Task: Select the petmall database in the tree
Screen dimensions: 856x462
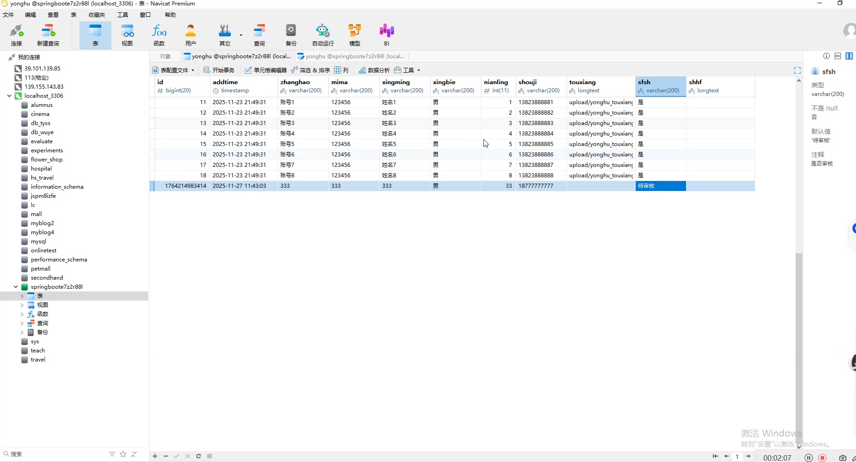Action: click(40, 269)
